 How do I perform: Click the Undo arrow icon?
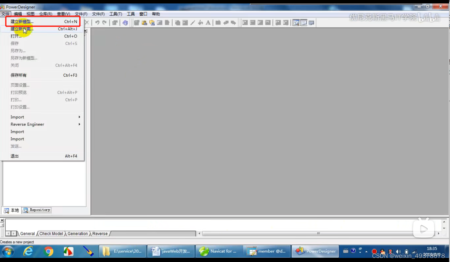coord(97,23)
